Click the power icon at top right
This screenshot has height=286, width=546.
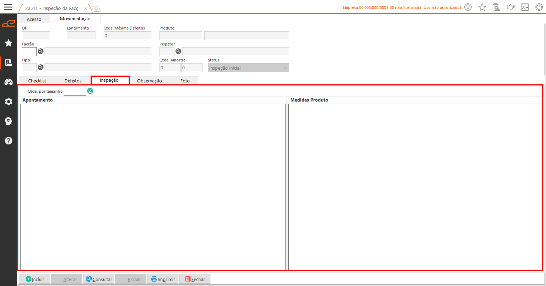[x=539, y=7]
